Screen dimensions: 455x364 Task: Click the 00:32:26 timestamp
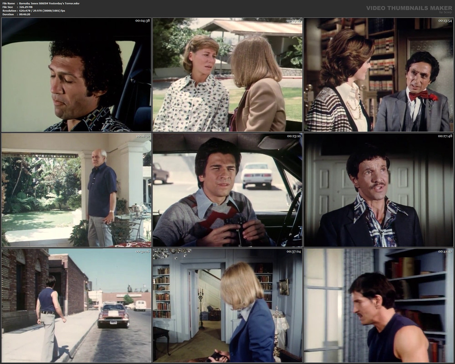[x=143, y=251]
